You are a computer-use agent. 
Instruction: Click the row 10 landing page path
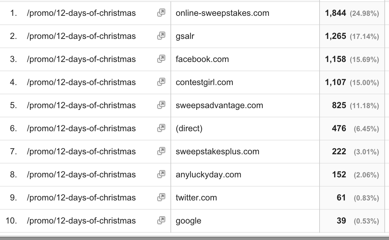81,221
